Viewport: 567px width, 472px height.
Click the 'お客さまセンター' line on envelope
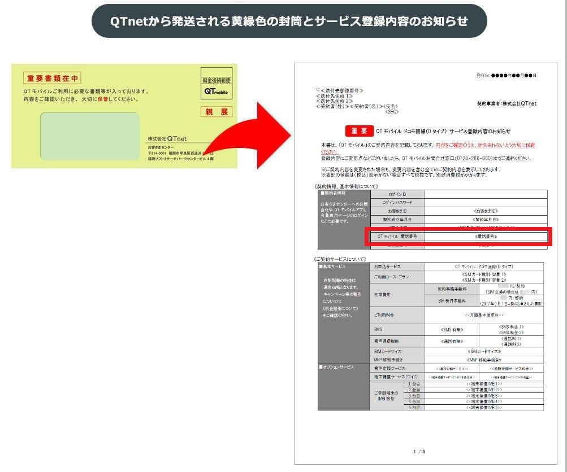(x=161, y=147)
